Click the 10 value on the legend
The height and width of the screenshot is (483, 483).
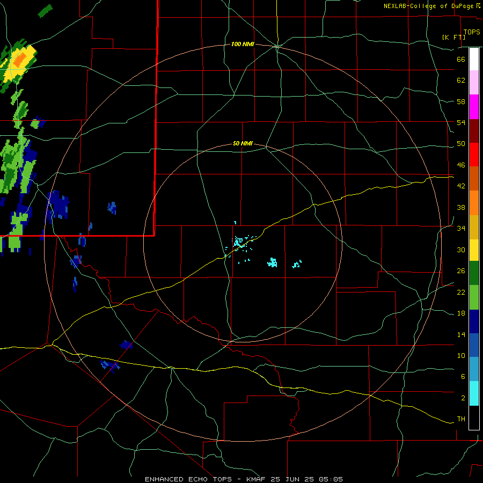coord(461,355)
